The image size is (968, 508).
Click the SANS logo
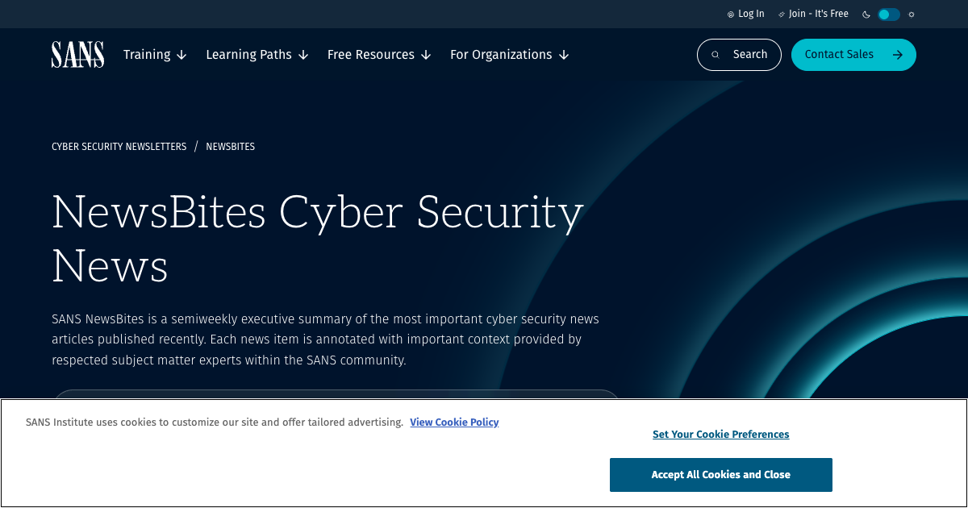(77, 55)
